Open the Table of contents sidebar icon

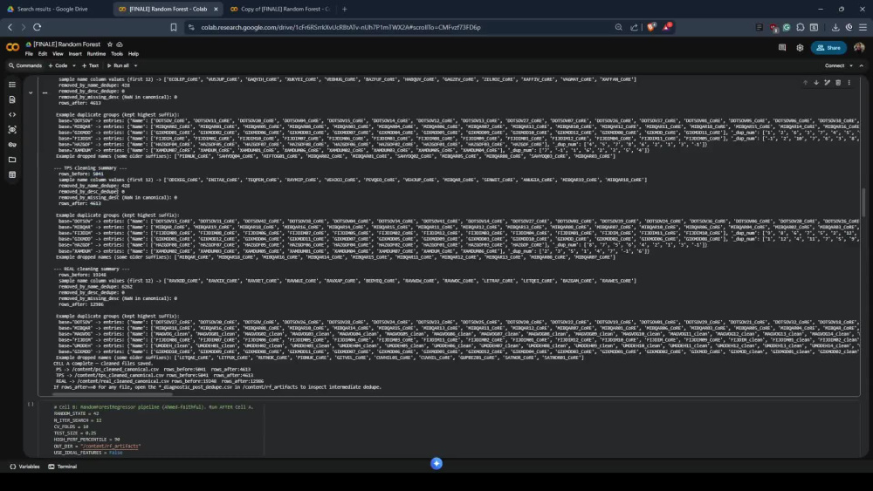(12, 85)
